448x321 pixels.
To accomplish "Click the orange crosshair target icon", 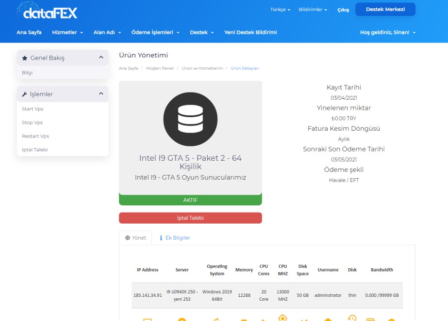I will [282, 318].
